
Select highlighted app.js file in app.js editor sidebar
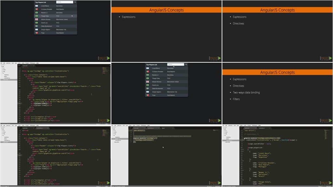coord(119,139)
